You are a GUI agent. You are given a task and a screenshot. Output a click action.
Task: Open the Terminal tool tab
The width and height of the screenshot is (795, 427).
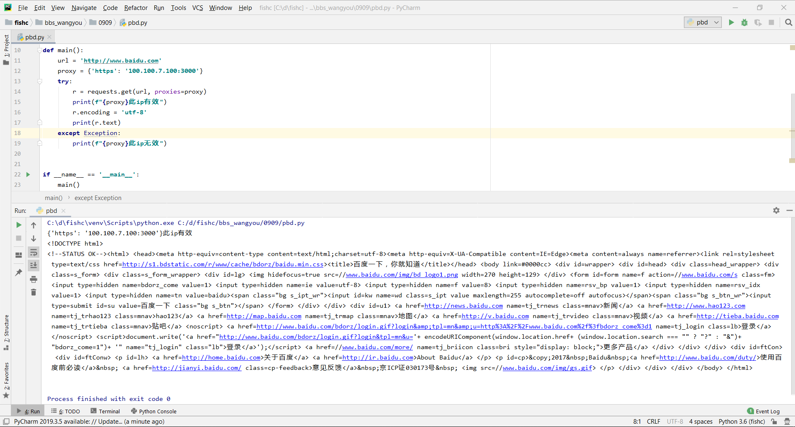105,411
